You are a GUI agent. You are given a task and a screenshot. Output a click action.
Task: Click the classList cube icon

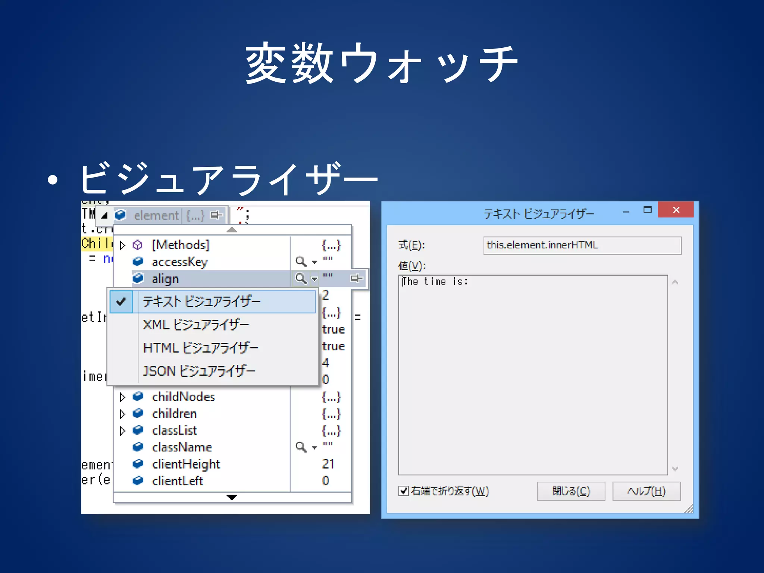click(x=138, y=430)
